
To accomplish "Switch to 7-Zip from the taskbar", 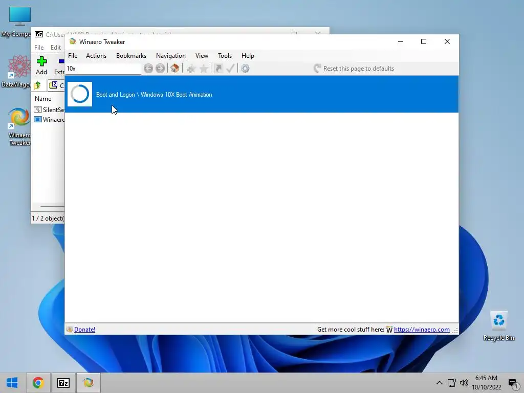I will pos(63,383).
